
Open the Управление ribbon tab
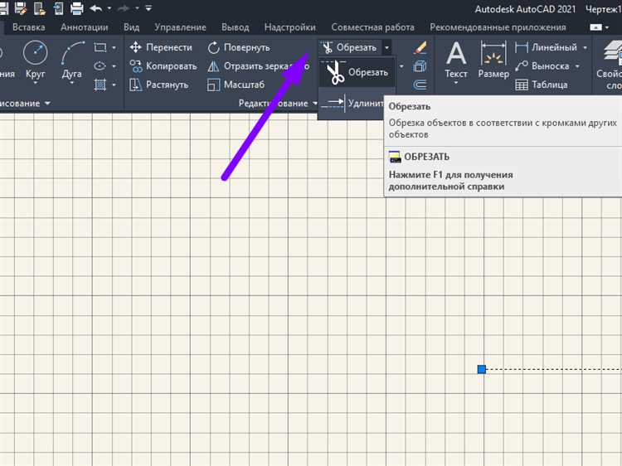180,27
